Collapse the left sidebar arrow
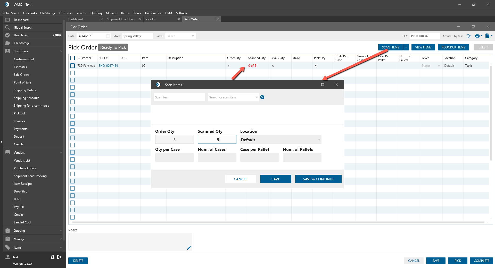The height and width of the screenshot is (268, 495). pos(1,142)
